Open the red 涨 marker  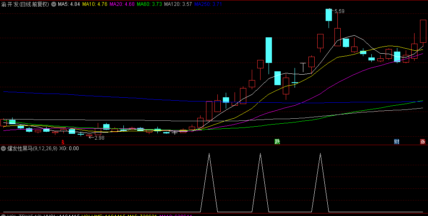(x=423, y=141)
